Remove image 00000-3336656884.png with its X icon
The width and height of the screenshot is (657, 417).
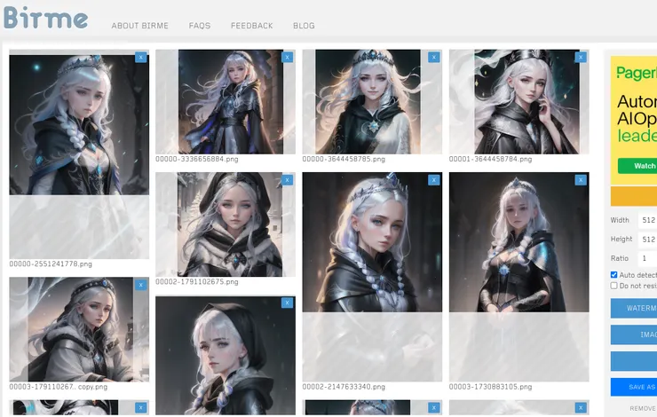287,57
